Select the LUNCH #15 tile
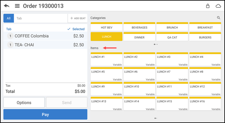The height and width of the screenshot is (123, 225). 172,104
